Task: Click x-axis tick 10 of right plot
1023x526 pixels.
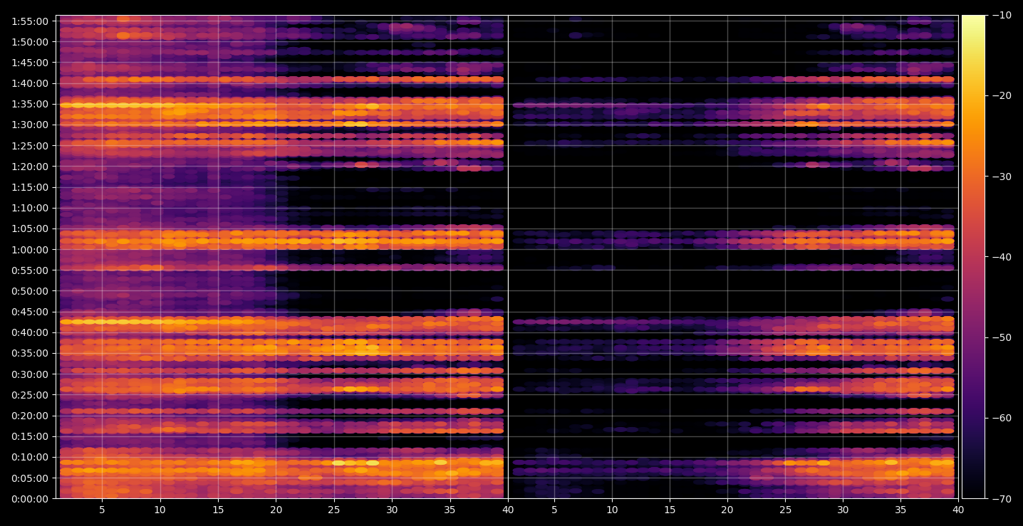Action: pyautogui.click(x=611, y=510)
